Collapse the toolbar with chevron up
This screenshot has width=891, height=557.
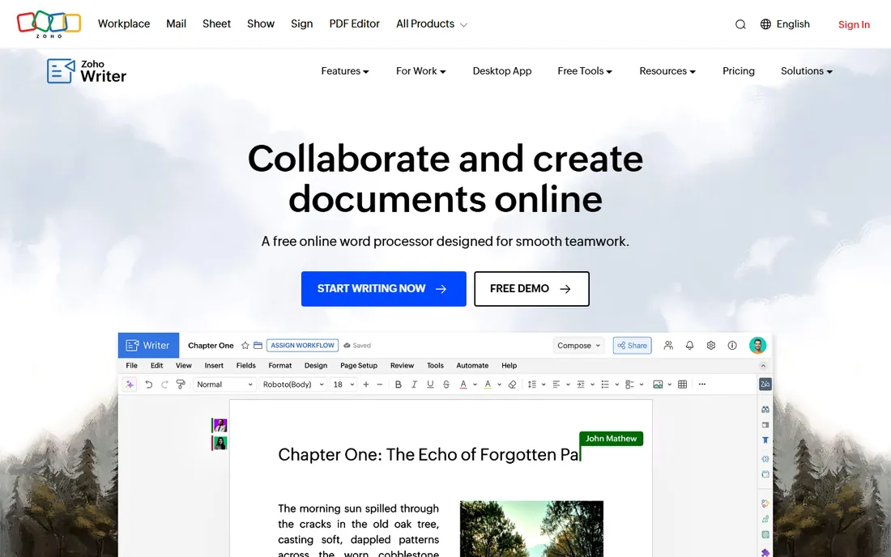tap(763, 366)
